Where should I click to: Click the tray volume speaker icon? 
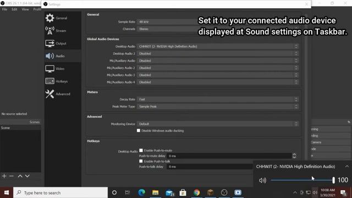[315, 193]
